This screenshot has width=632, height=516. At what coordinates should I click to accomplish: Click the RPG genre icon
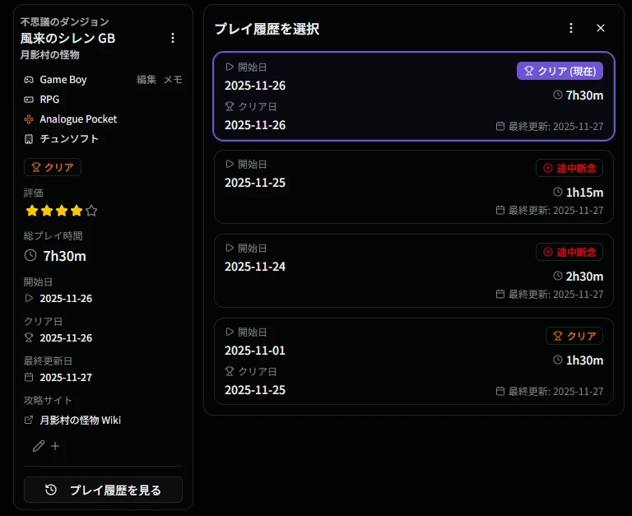click(x=29, y=100)
